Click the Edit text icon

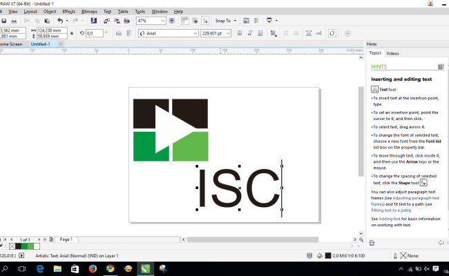(x=318, y=33)
